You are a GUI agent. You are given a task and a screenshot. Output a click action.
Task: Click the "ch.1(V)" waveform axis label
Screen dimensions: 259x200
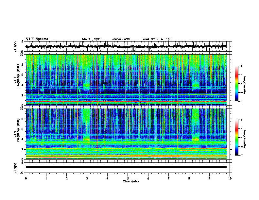[16, 46]
